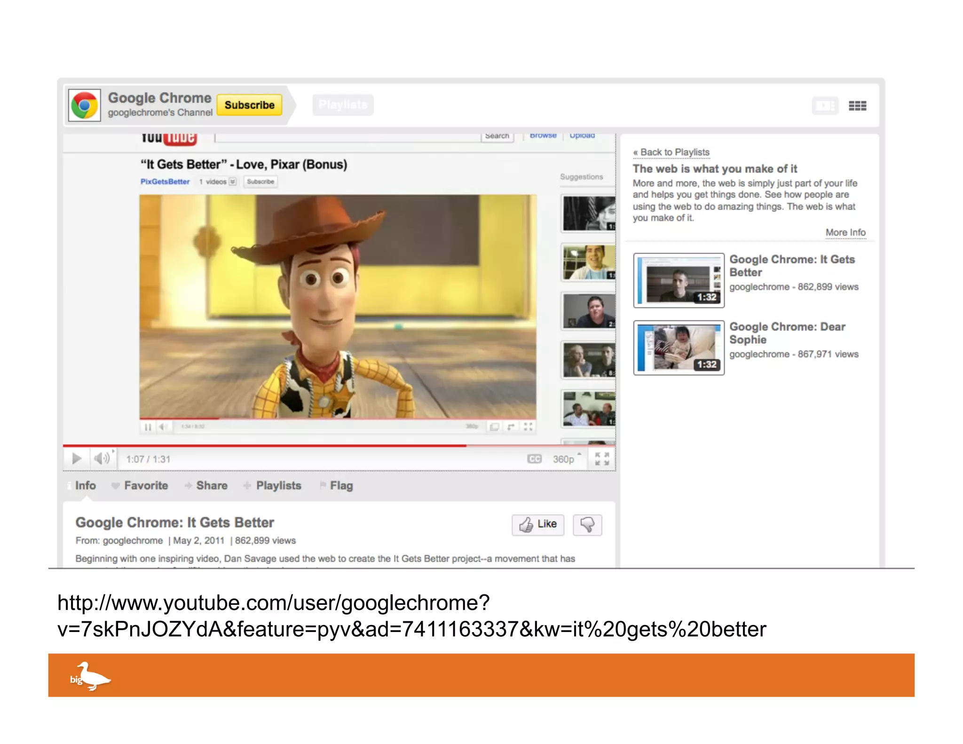Image resolution: width=963 pixels, height=744 pixels.
Task: Click the Woody video frame
Action: click(338, 306)
